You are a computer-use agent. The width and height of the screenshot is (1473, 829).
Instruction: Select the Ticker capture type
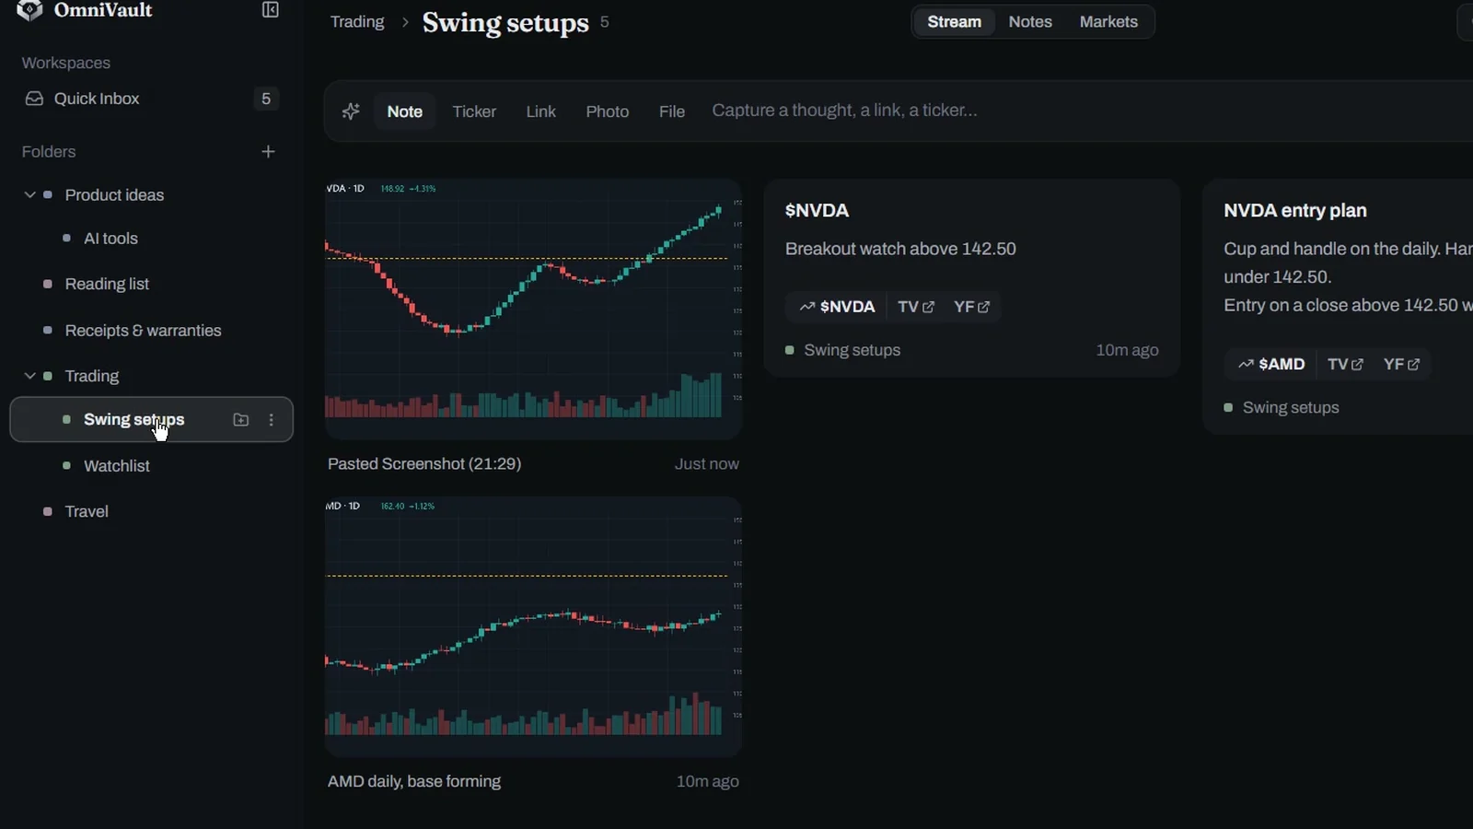tap(474, 111)
